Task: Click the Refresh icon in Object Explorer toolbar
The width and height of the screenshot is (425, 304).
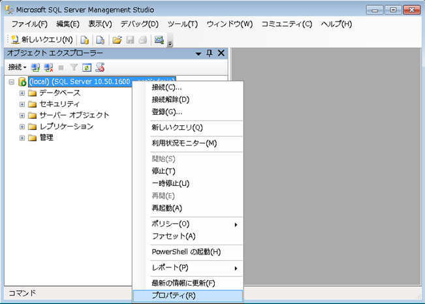Action: tap(87, 67)
